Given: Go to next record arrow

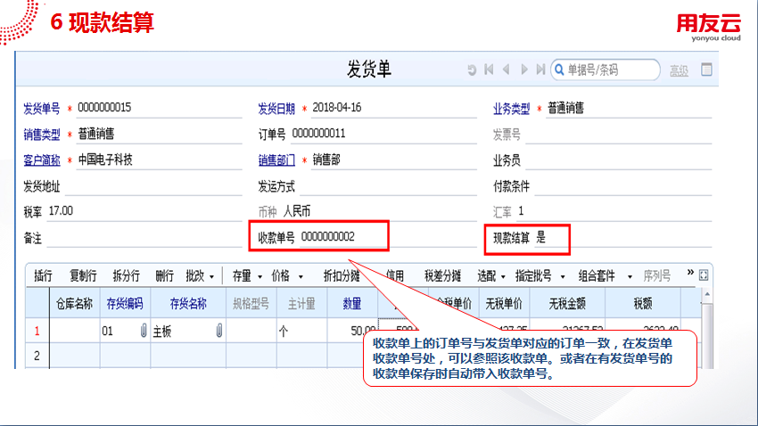Looking at the screenshot, I should [524, 70].
